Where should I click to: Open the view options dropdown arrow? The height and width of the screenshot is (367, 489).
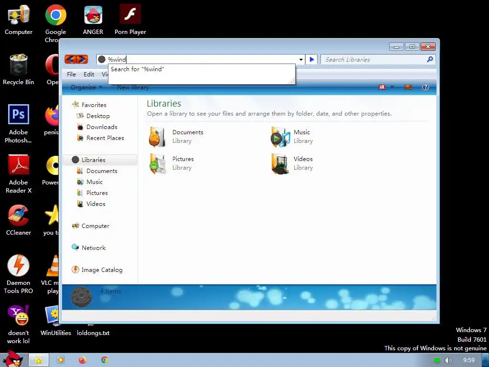point(392,87)
